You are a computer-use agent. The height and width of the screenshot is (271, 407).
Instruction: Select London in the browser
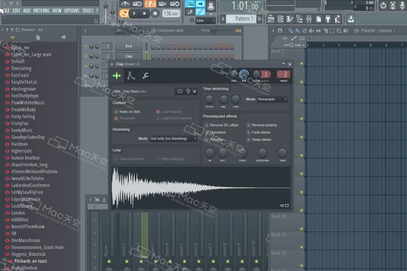click(x=18, y=213)
